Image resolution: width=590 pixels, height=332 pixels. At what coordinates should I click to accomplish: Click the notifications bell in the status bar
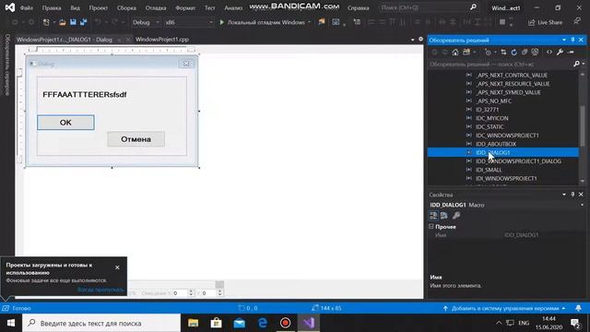pos(578,308)
